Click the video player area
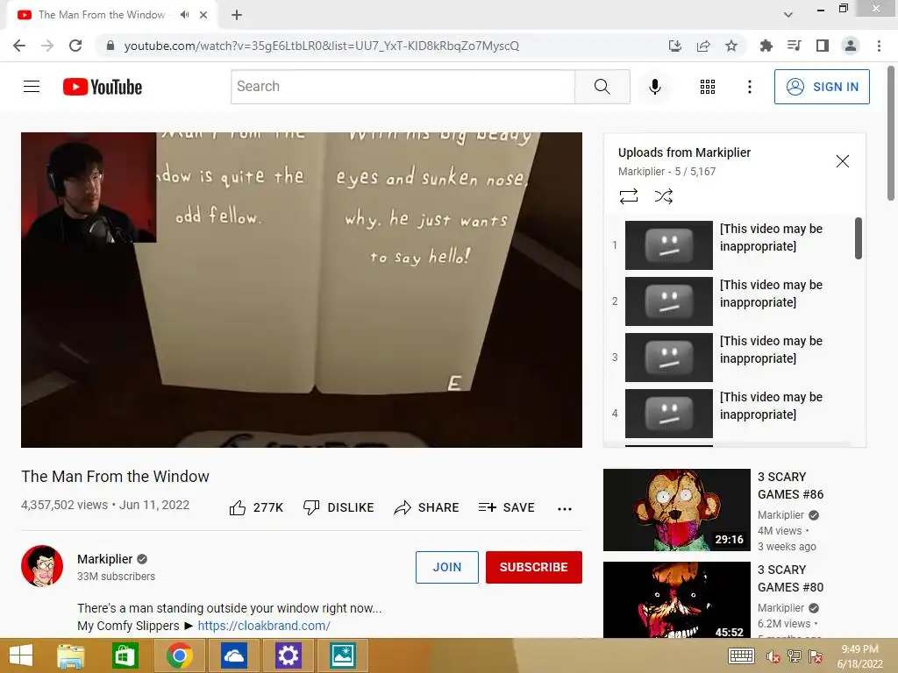 (302, 290)
